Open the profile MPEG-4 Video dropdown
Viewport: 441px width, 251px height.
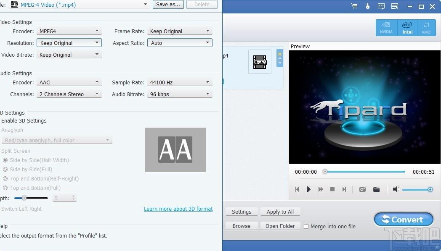79,5
